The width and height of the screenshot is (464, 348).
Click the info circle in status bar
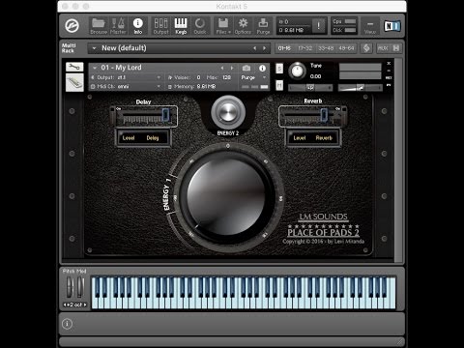click(x=67, y=324)
